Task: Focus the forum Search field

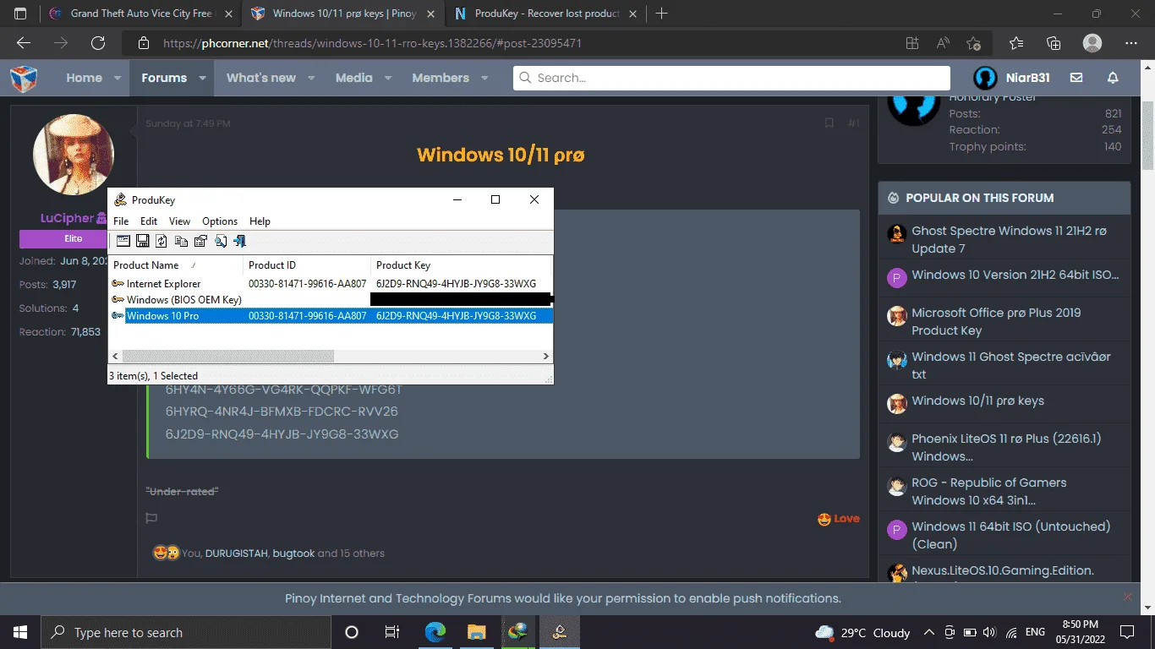Action: tap(731, 78)
